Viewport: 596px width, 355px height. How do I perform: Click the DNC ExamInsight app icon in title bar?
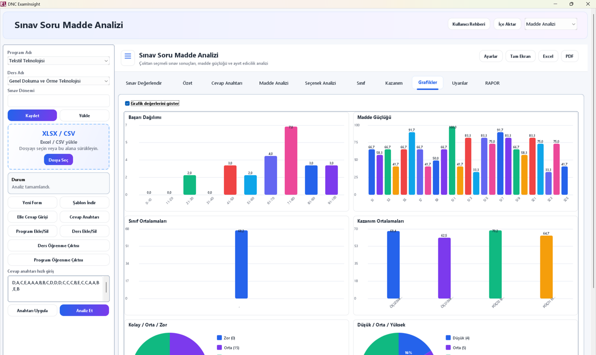click(x=3, y=4)
